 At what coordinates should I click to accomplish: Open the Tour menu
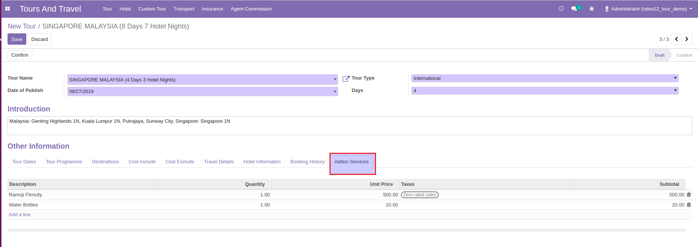click(x=107, y=9)
